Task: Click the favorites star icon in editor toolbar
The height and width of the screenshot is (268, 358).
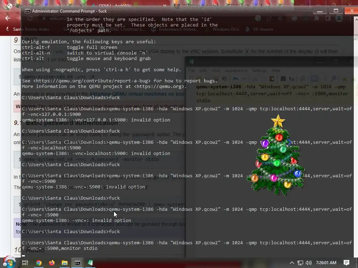Action: point(344,79)
